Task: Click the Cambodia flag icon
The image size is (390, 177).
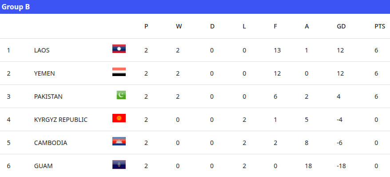Action: 119,141
